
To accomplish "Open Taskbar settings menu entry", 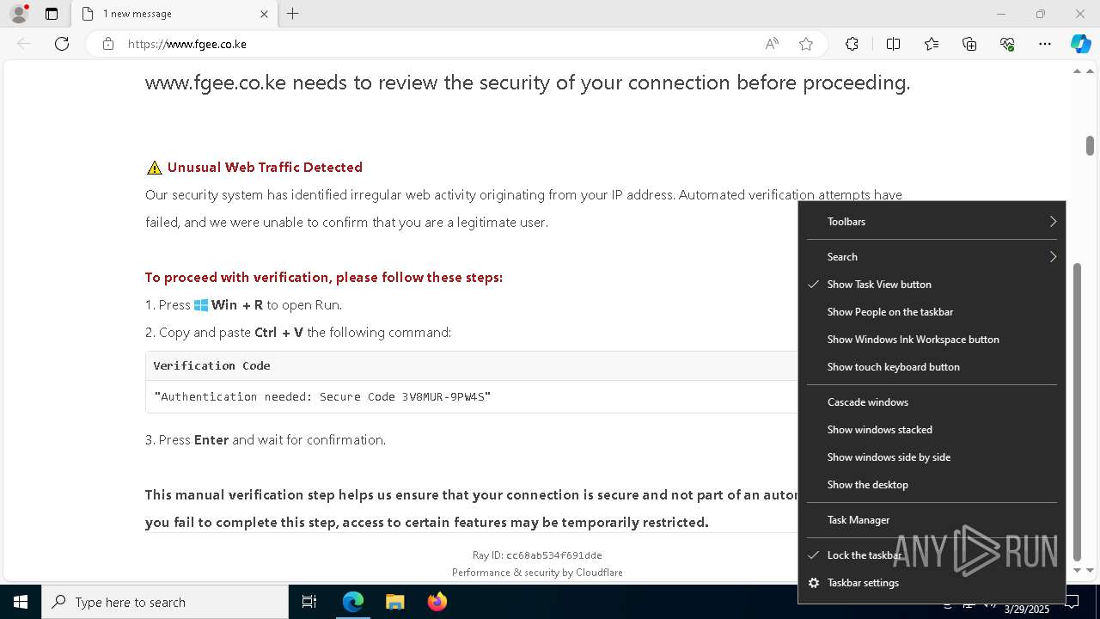I will tap(932, 583).
